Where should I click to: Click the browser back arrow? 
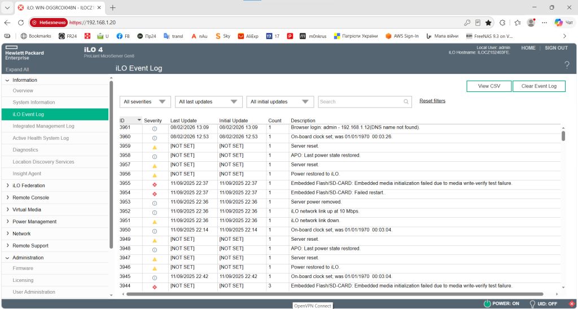pyautogui.click(x=7, y=23)
